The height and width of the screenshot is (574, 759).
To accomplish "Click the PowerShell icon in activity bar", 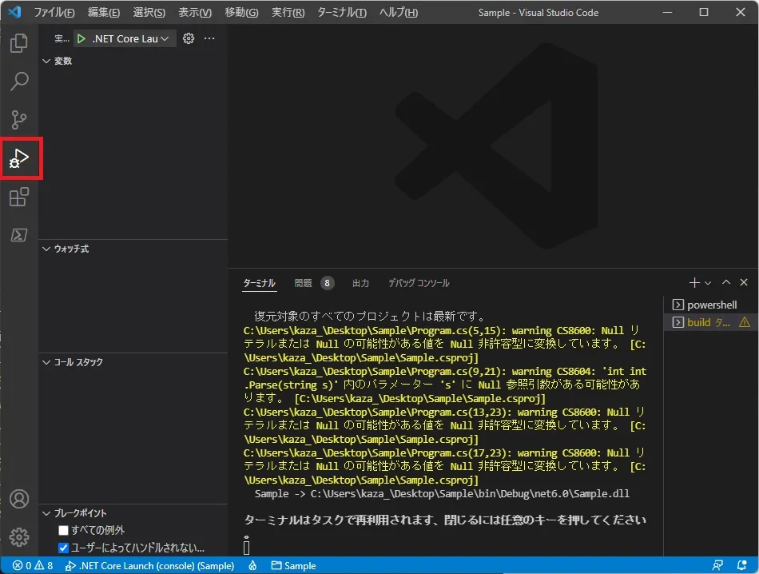I will 19,235.
